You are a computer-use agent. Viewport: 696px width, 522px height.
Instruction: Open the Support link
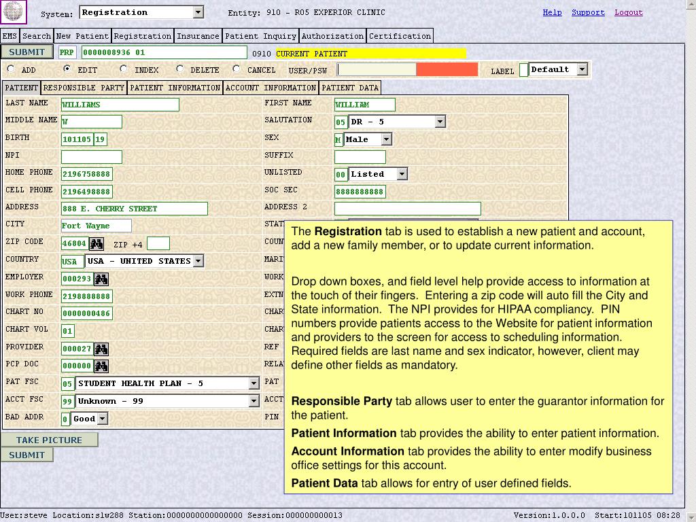coord(588,12)
